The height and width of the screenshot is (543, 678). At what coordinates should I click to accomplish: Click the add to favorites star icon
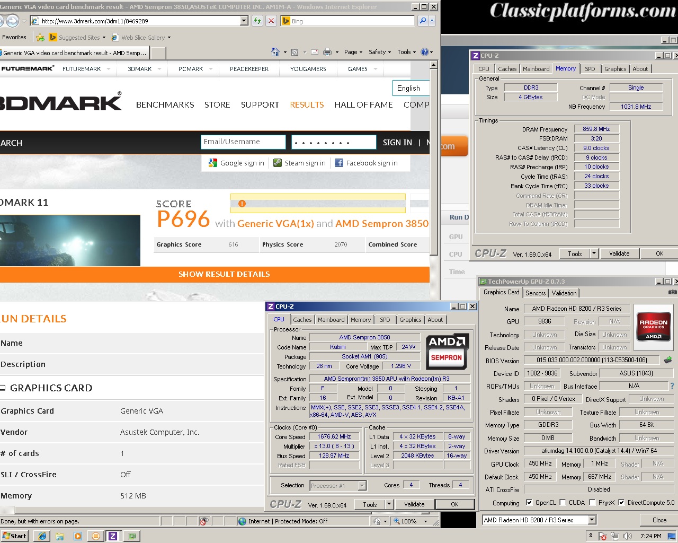click(x=40, y=37)
